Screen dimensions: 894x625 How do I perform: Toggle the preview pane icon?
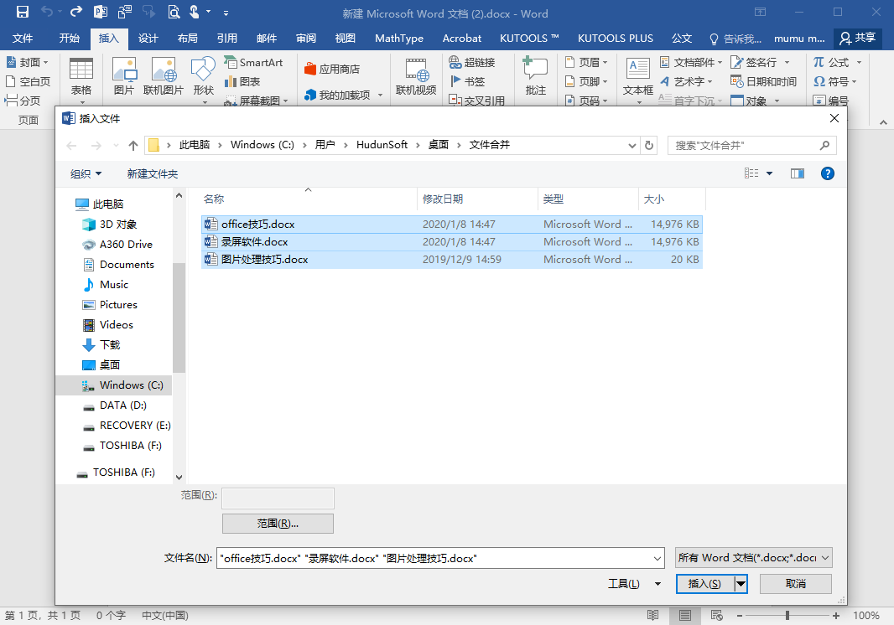pyautogui.click(x=798, y=173)
